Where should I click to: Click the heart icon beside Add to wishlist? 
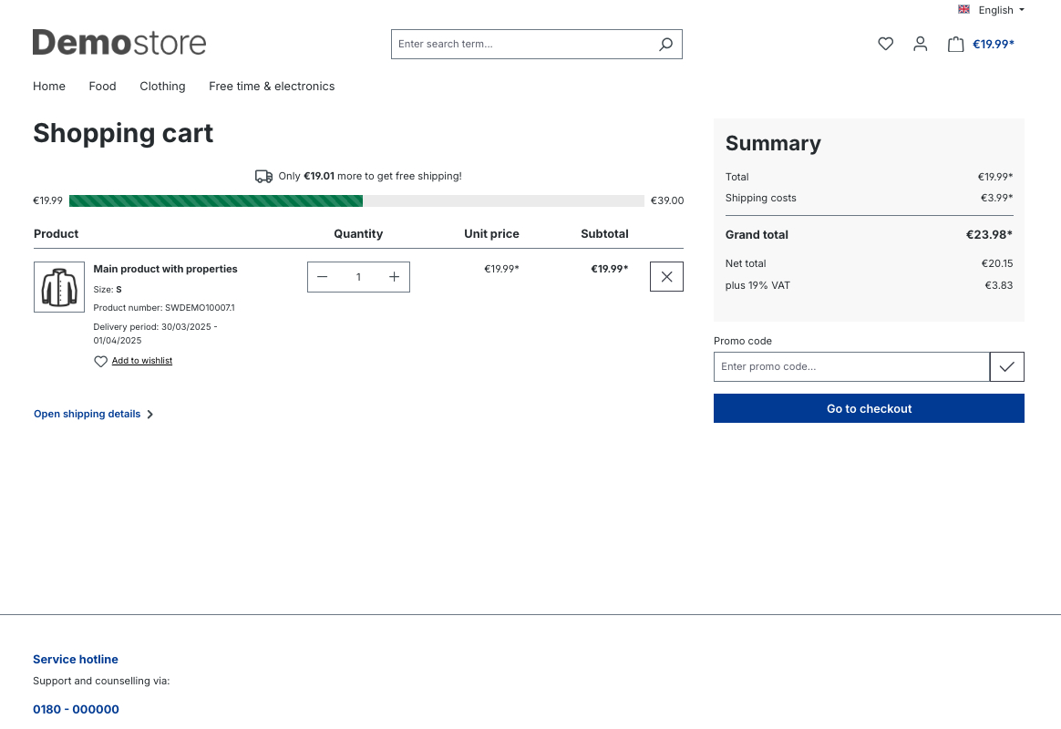(100, 362)
